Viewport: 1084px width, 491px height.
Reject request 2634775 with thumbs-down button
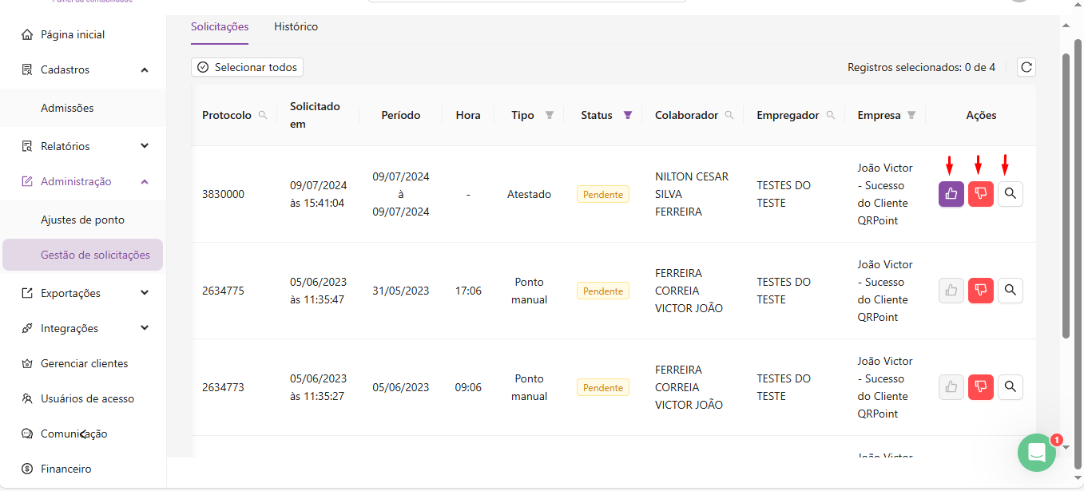980,291
